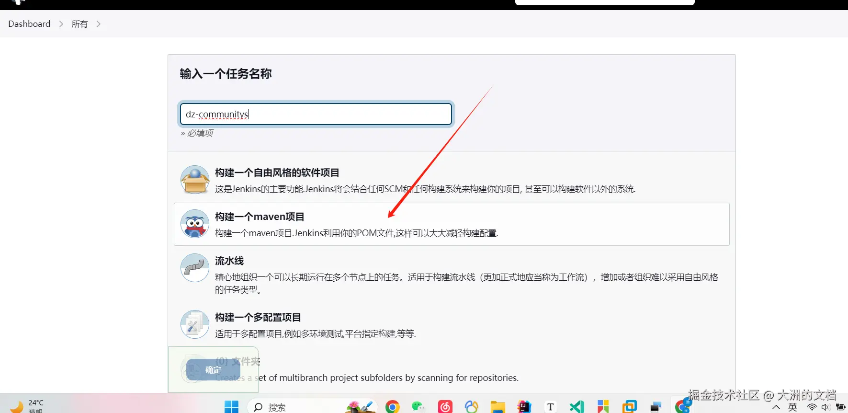Select the 流水线 project type

[452, 275]
